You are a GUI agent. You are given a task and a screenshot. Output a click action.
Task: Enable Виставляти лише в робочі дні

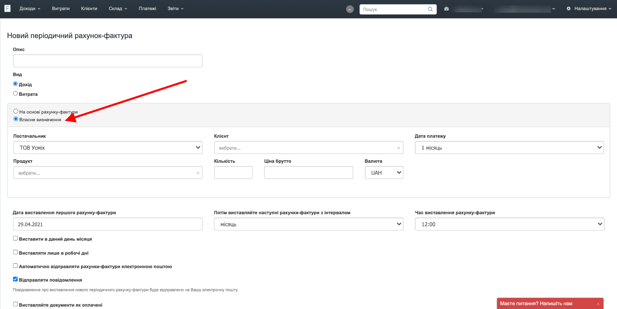[x=15, y=252]
